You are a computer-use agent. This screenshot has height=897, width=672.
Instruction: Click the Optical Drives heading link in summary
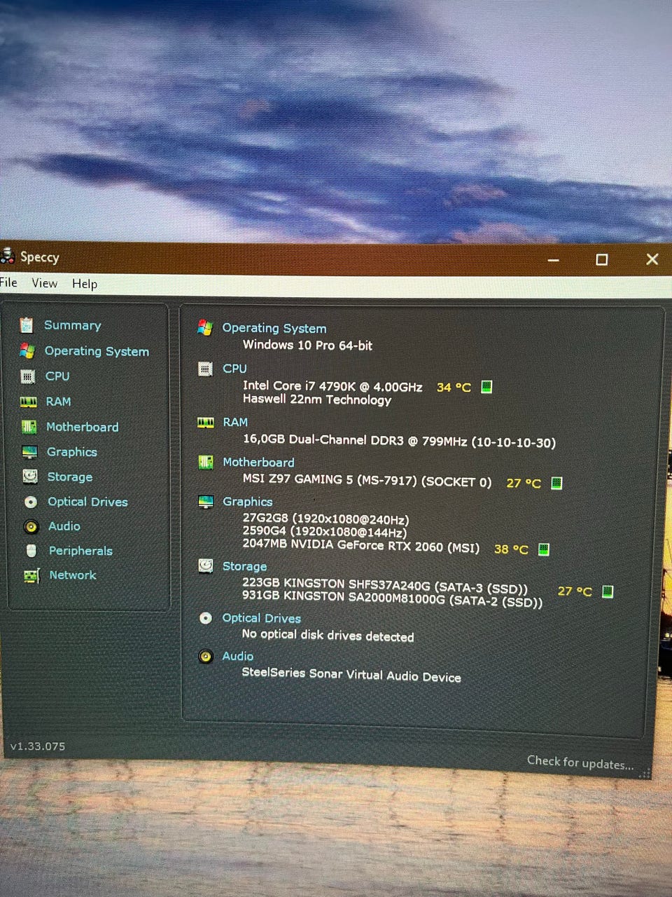tap(261, 618)
